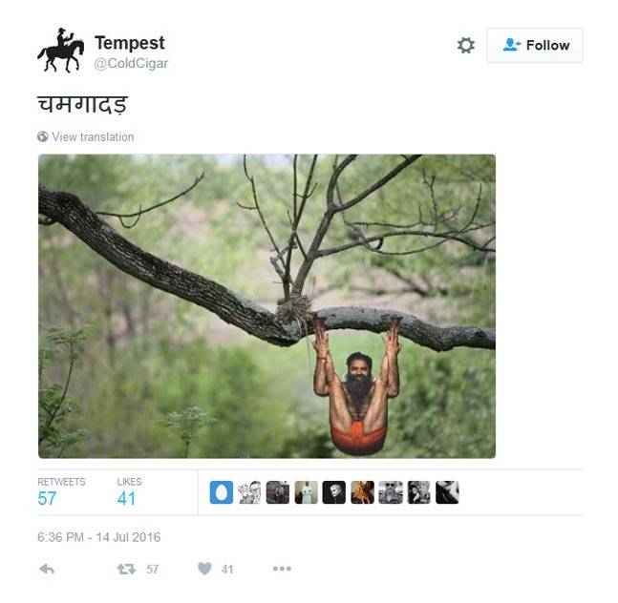Open the last avatar in liker row
Image resolution: width=618 pixels, height=603 pixels.
click(x=447, y=492)
